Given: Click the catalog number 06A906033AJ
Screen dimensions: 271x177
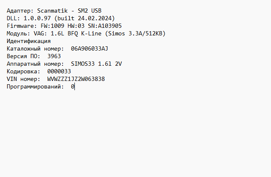Looking at the screenshot, I should tap(90, 49).
